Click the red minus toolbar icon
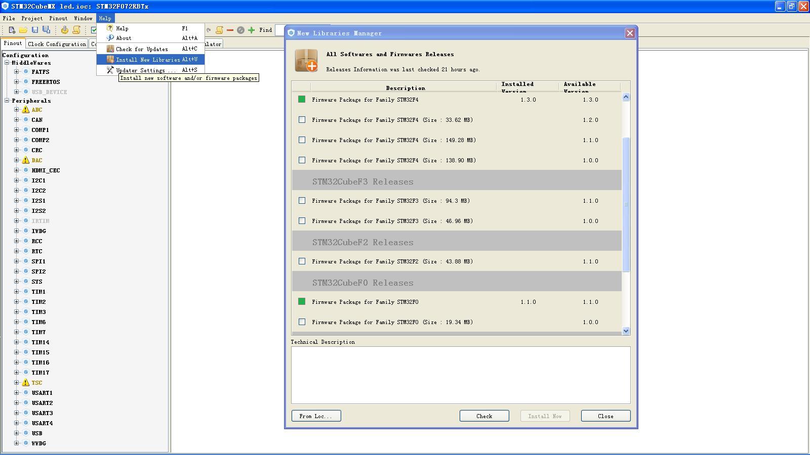This screenshot has width=810, height=455. pos(230,30)
